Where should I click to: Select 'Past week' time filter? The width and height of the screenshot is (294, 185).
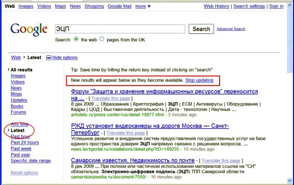[x=21, y=149]
